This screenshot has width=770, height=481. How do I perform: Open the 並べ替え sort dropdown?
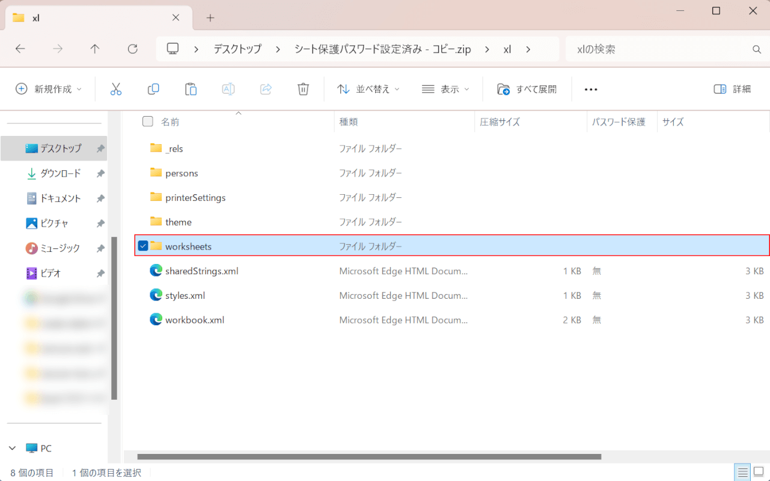click(x=367, y=89)
